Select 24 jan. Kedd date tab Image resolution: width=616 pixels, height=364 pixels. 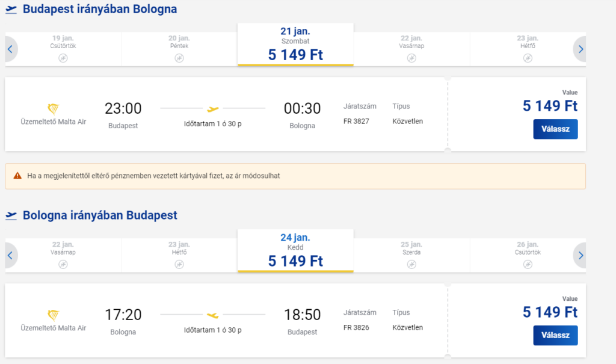(x=295, y=251)
